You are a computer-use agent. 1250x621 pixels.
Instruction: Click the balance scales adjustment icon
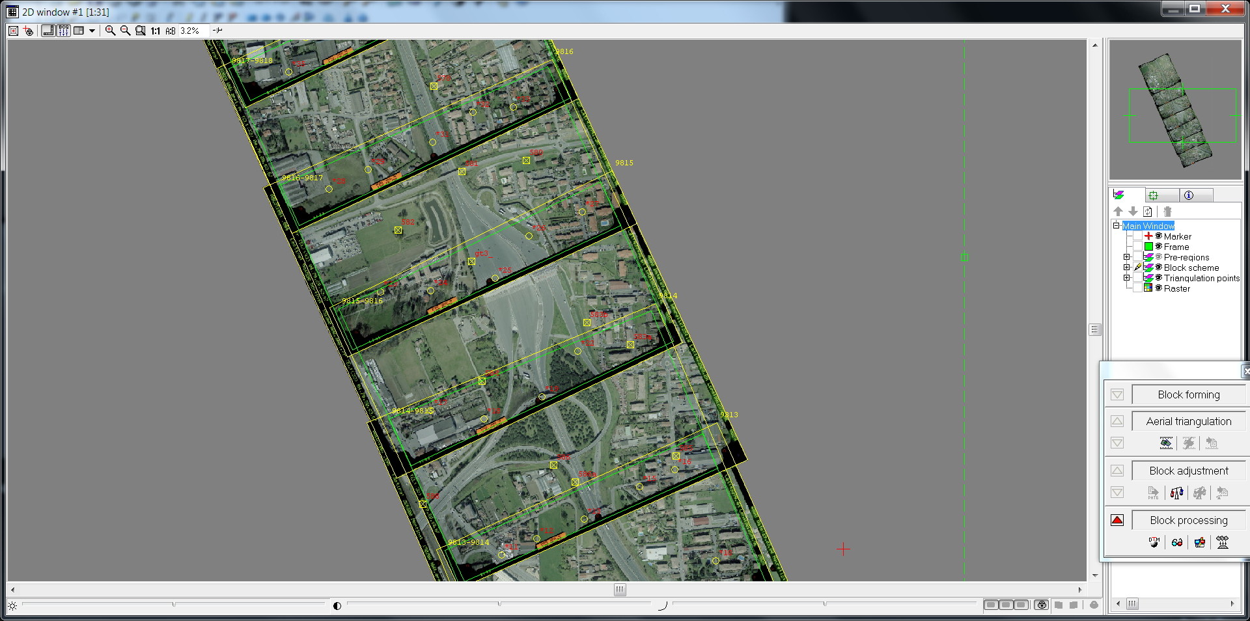pyautogui.click(x=1176, y=493)
